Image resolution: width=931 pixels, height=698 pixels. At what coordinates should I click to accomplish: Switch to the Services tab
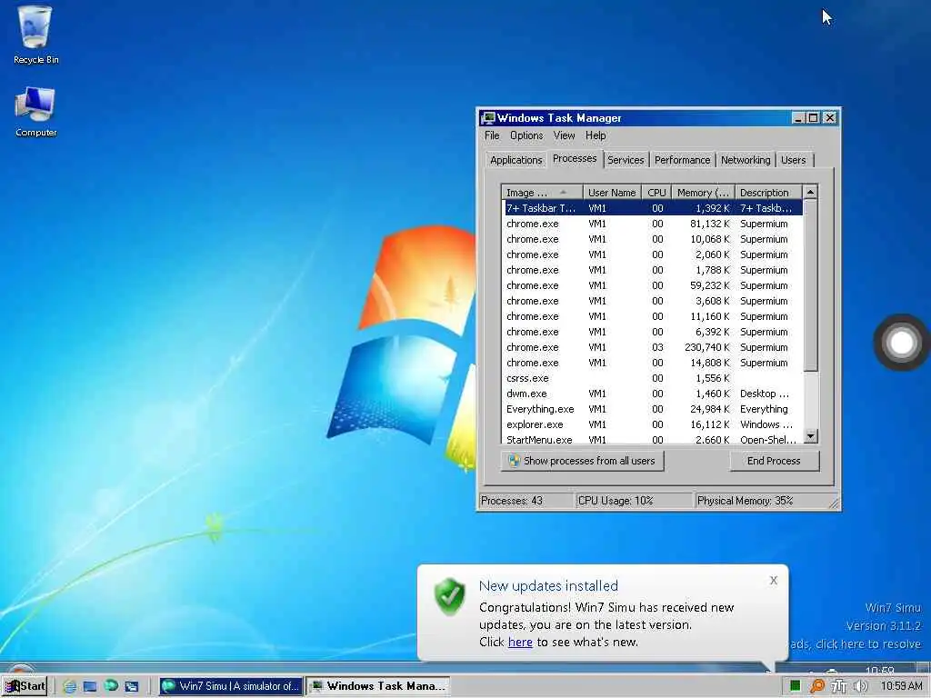tap(626, 160)
